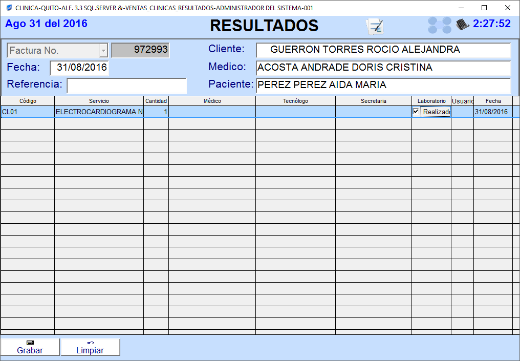520x361 pixels.
Task: Toggle the Realizado checkbox in Laboratorio column
Action: pyautogui.click(x=416, y=112)
